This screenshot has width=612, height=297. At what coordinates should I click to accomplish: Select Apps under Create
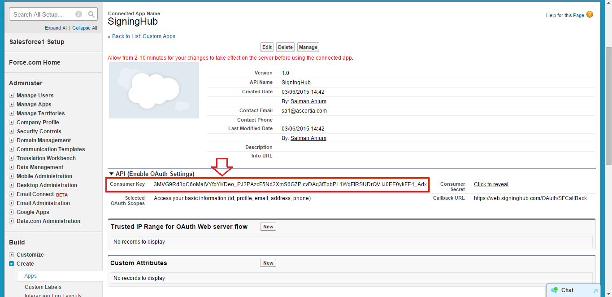pyautogui.click(x=30, y=276)
